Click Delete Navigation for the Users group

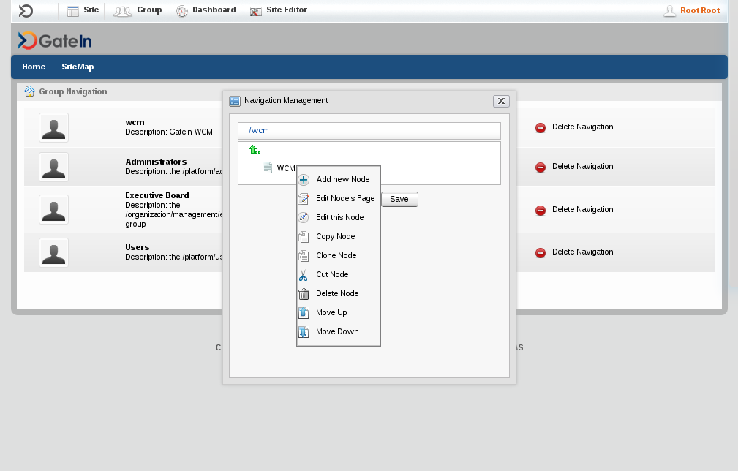point(582,252)
